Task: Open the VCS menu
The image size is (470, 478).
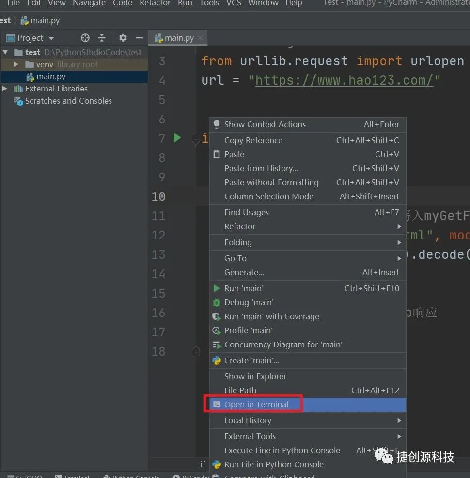Action: coord(234,3)
